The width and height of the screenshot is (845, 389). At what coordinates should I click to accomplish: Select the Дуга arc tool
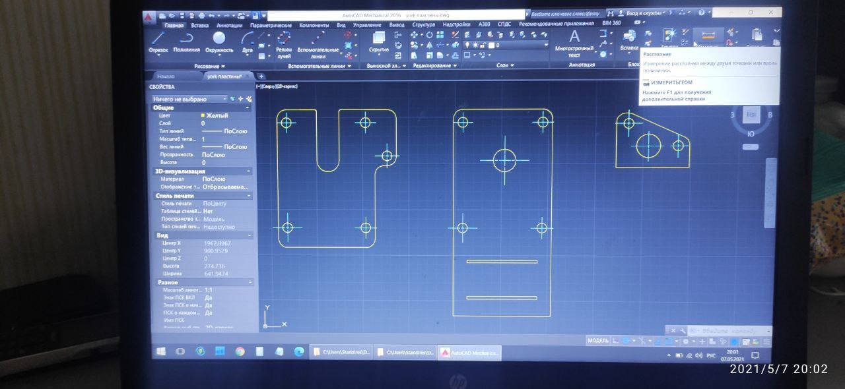click(248, 43)
